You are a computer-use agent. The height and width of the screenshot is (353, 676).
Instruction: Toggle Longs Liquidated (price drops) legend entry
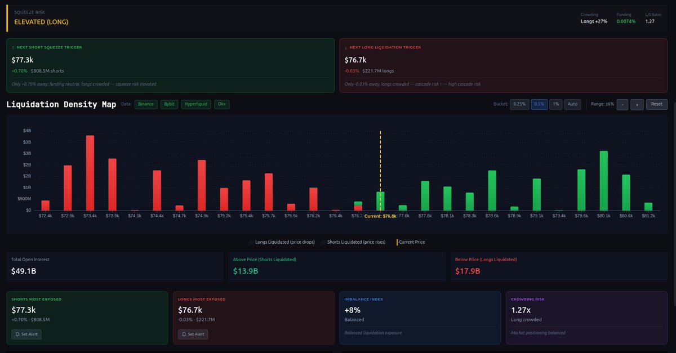pos(282,242)
